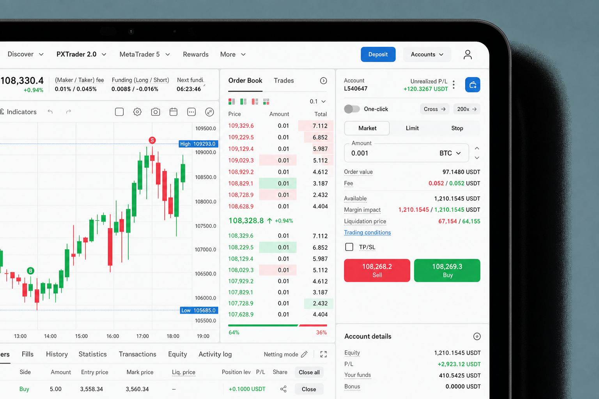Toggle the One-click trading switch

pyautogui.click(x=352, y=109)
